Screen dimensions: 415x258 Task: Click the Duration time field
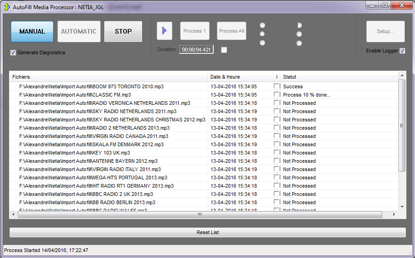(x=196, y=50)
